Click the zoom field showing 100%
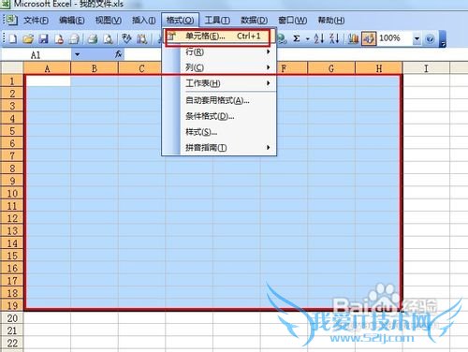The height and width of the screenshot is (352, 468). click(394, 38)
